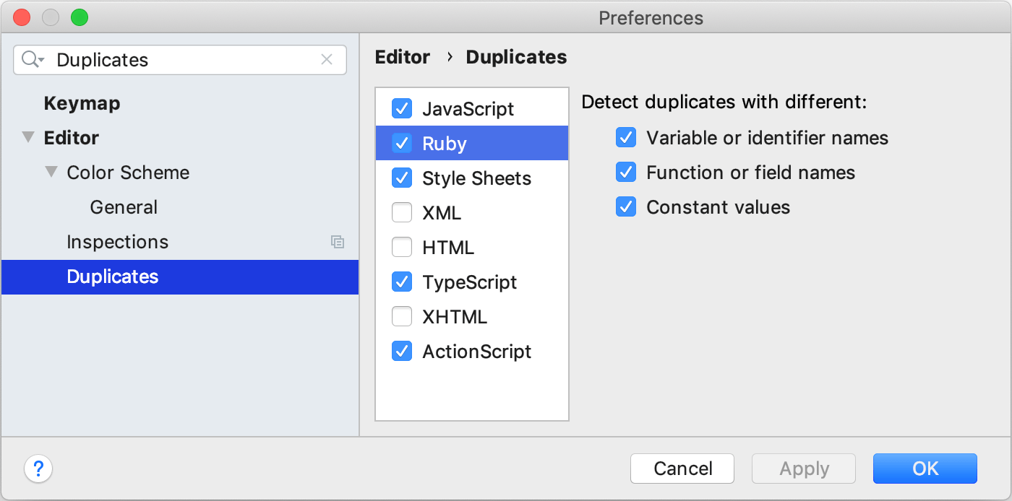The height and width of the screenshot is (501, 1012).
Task: Collapse the Color Scheme node
Action: (x=50, y=173)
